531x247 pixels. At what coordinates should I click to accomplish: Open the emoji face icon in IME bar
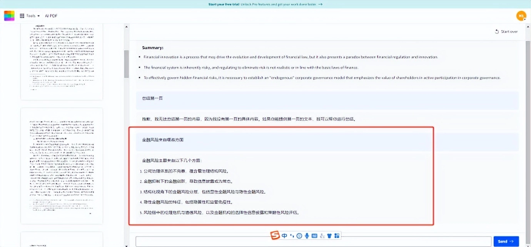pos(299,236)
